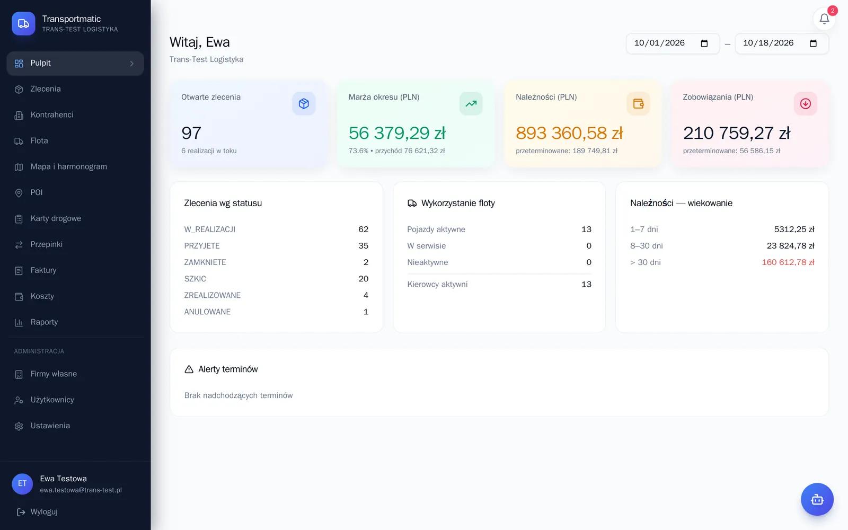
Task: Click the ET user avatar
Action: pos(22,484)
